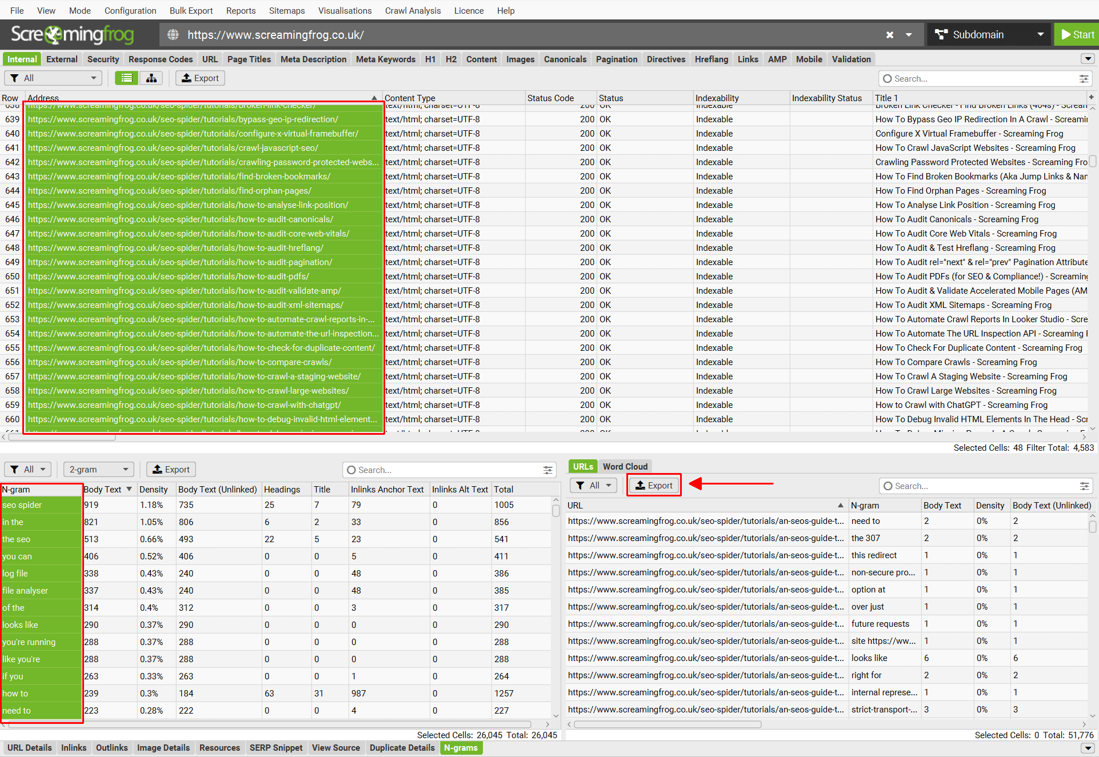Open the Bulk Export menu
The width and height of the screenshot is (1099, 757).
(191, 10)
